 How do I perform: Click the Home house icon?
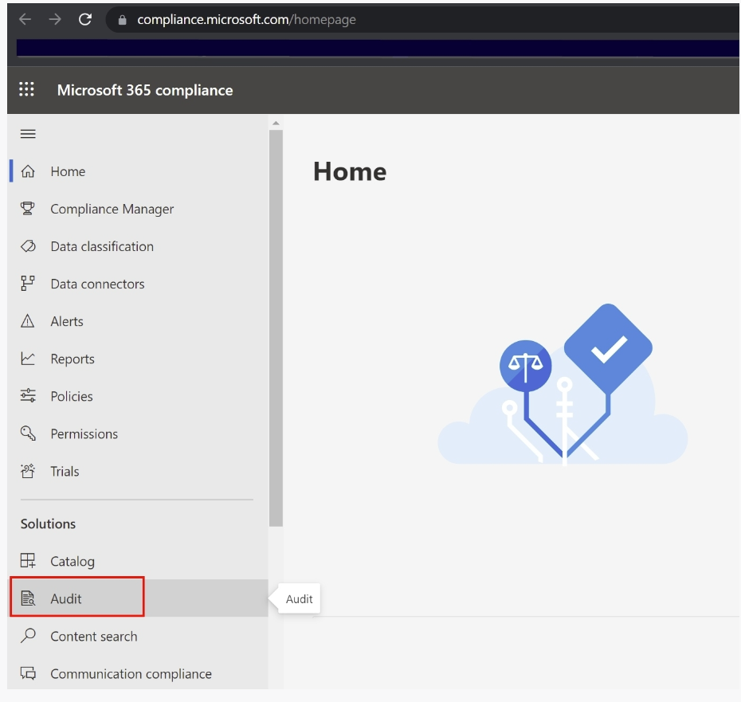click(28, 171)
